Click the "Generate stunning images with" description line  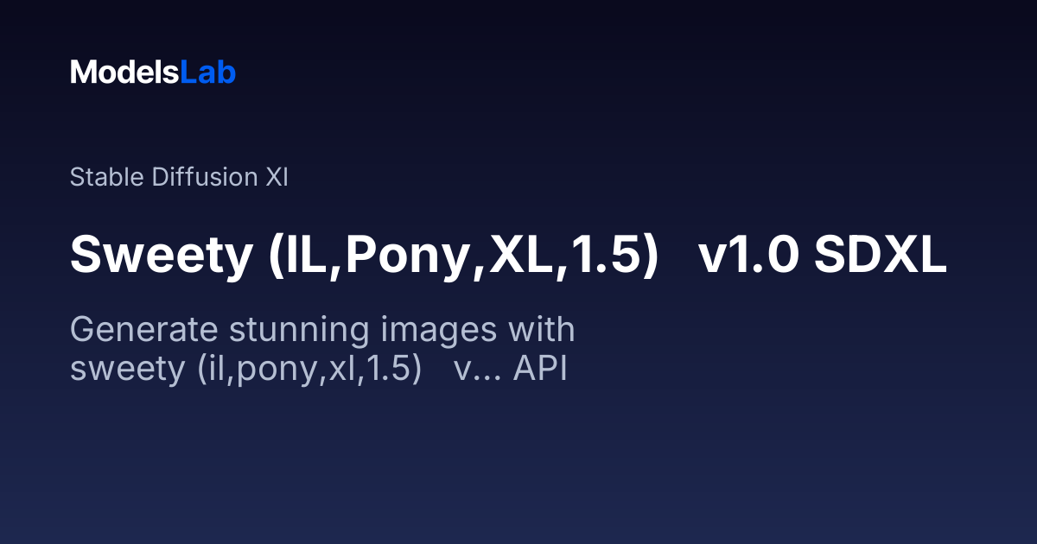[x=322, y=331]
